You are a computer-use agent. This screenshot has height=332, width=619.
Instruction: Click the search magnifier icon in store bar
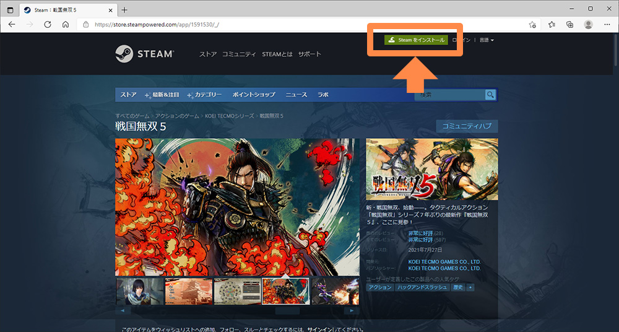(490, 95)
